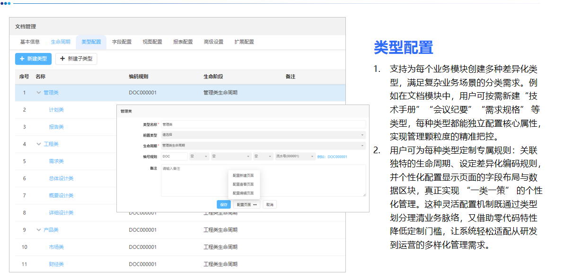
Task: Select 配置编辑页面 from the menu
Action: [243, 193]
